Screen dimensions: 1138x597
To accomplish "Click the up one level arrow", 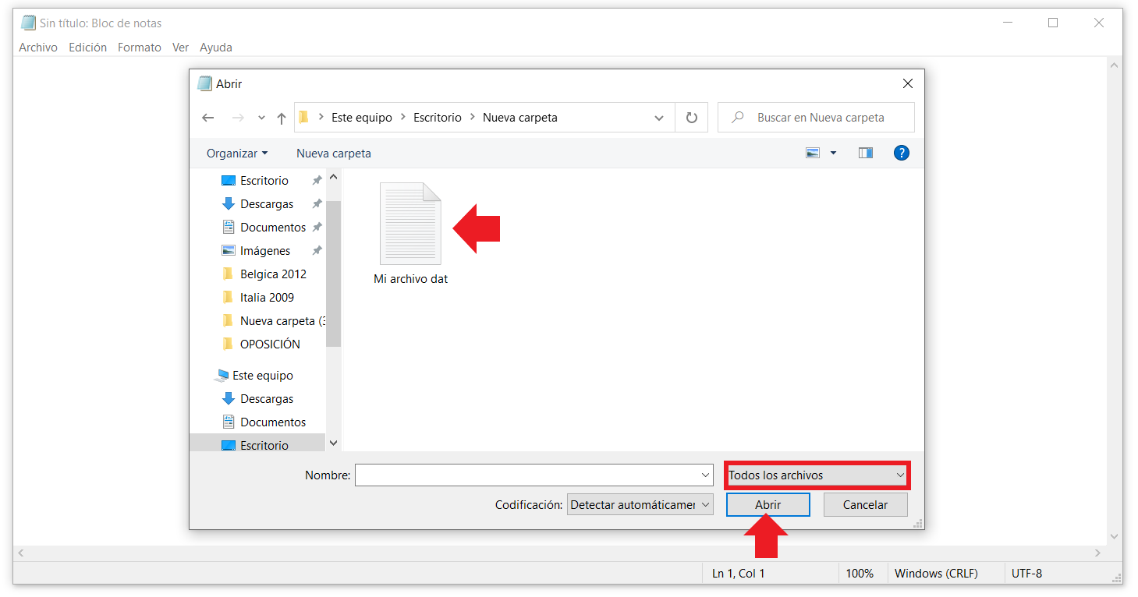I will (282, 117).
